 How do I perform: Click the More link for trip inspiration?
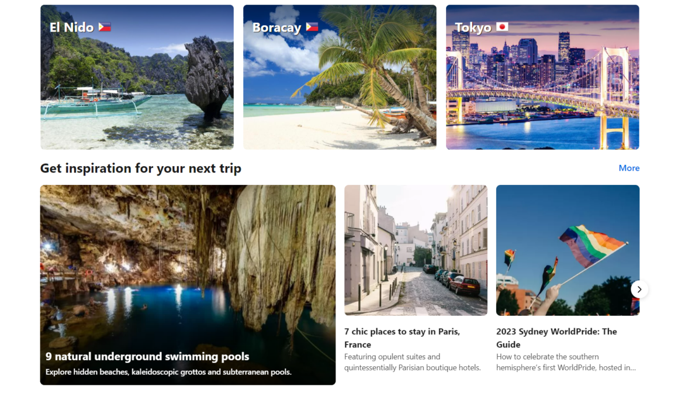click(x=629, y=168)
